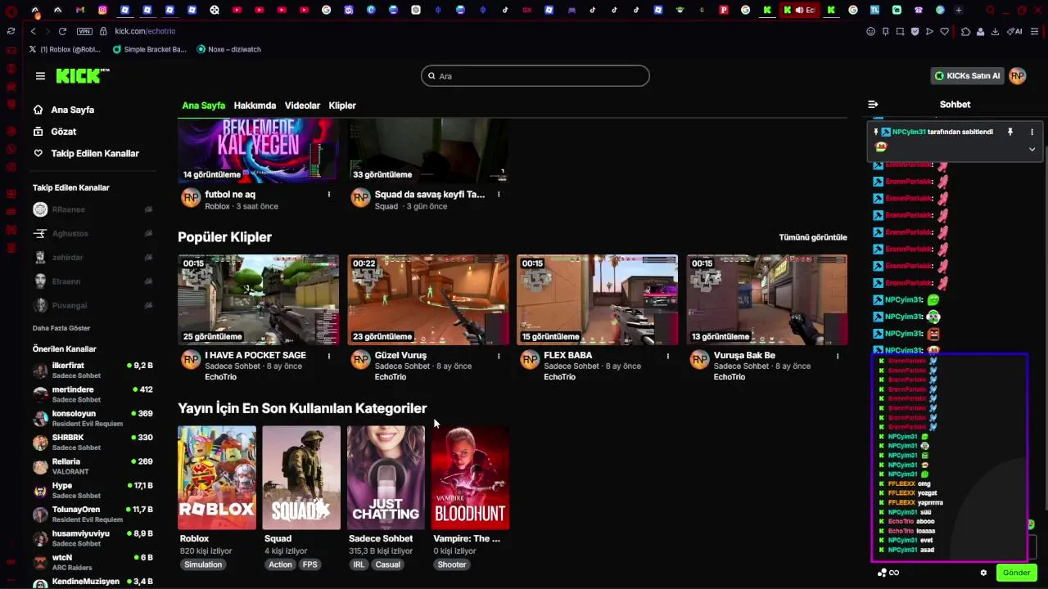Click the browser ad-blocker shield icon
The width and height of the screenshot is (1048, 589).
915,31
